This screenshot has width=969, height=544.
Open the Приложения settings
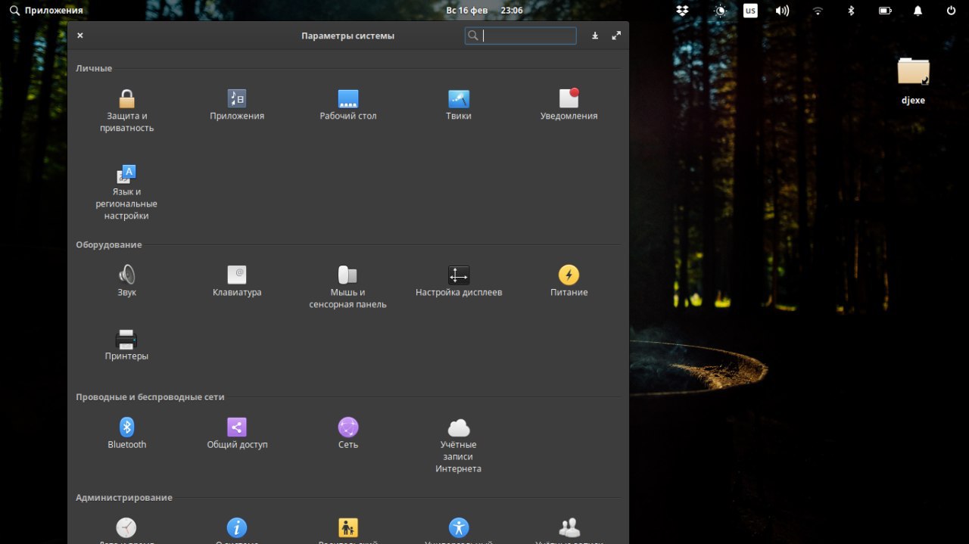237,105
